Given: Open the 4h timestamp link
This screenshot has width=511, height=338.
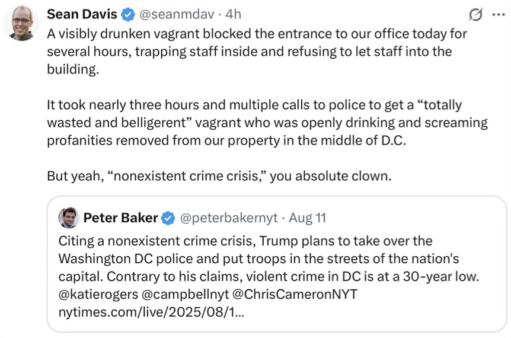Looking at the screenshot, I should [x=233, y=14].
